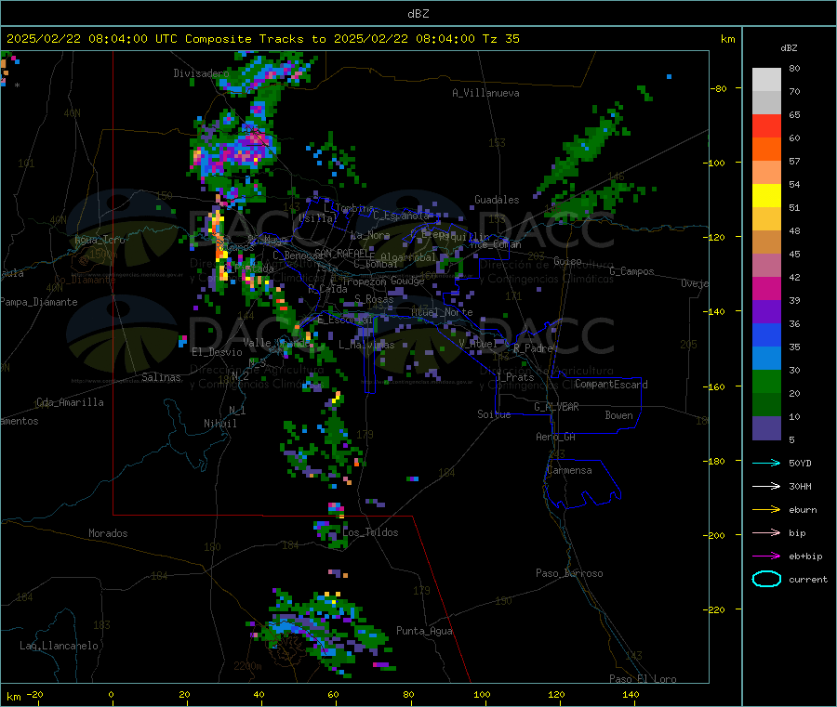Click the 'Carmensa' map label
837x707 pixels.
[x=569, y=470]
